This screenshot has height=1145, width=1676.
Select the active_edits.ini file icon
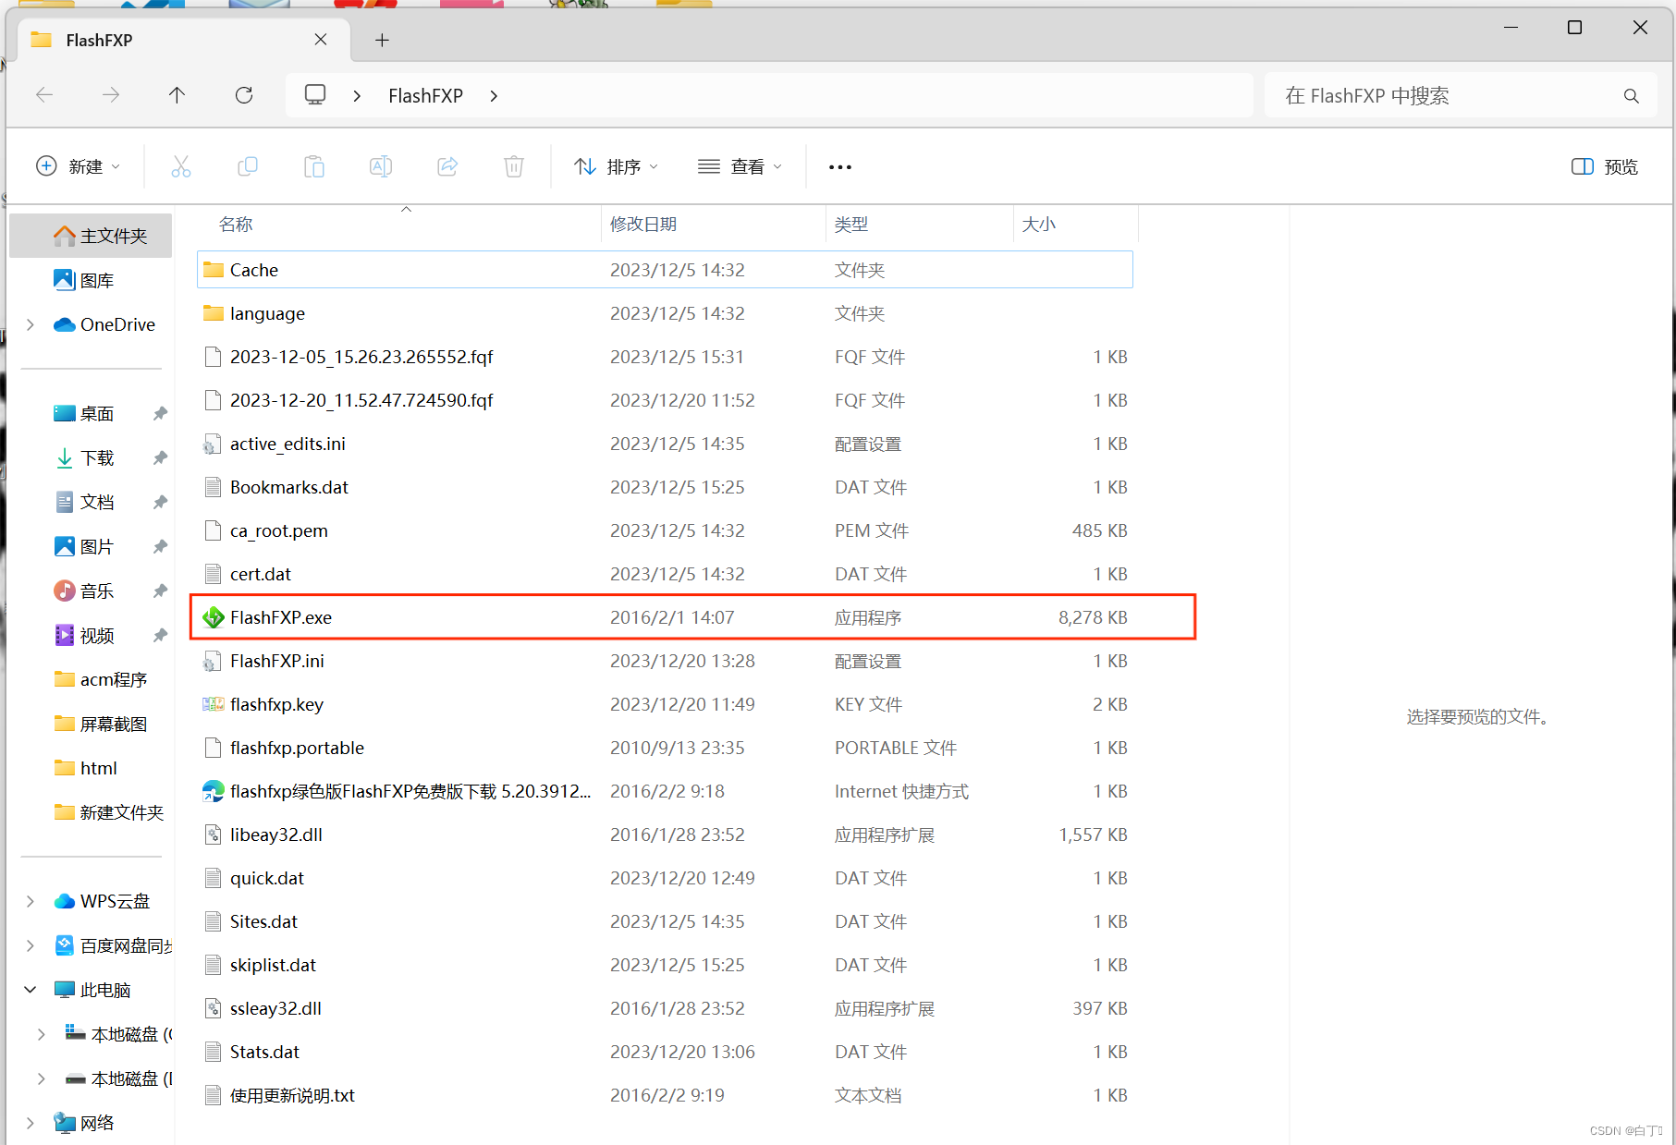213,444
